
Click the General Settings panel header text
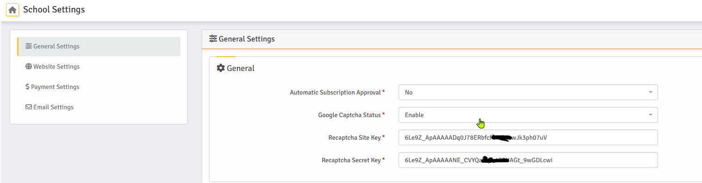pyautogui.click(x=246, y=39)
